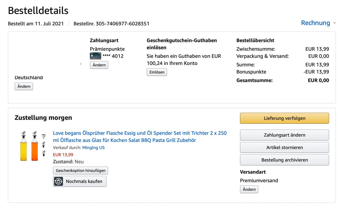342x209 pixels.
Task: Open the oil bottle product thumbnail
Action: tap(33, 146)
